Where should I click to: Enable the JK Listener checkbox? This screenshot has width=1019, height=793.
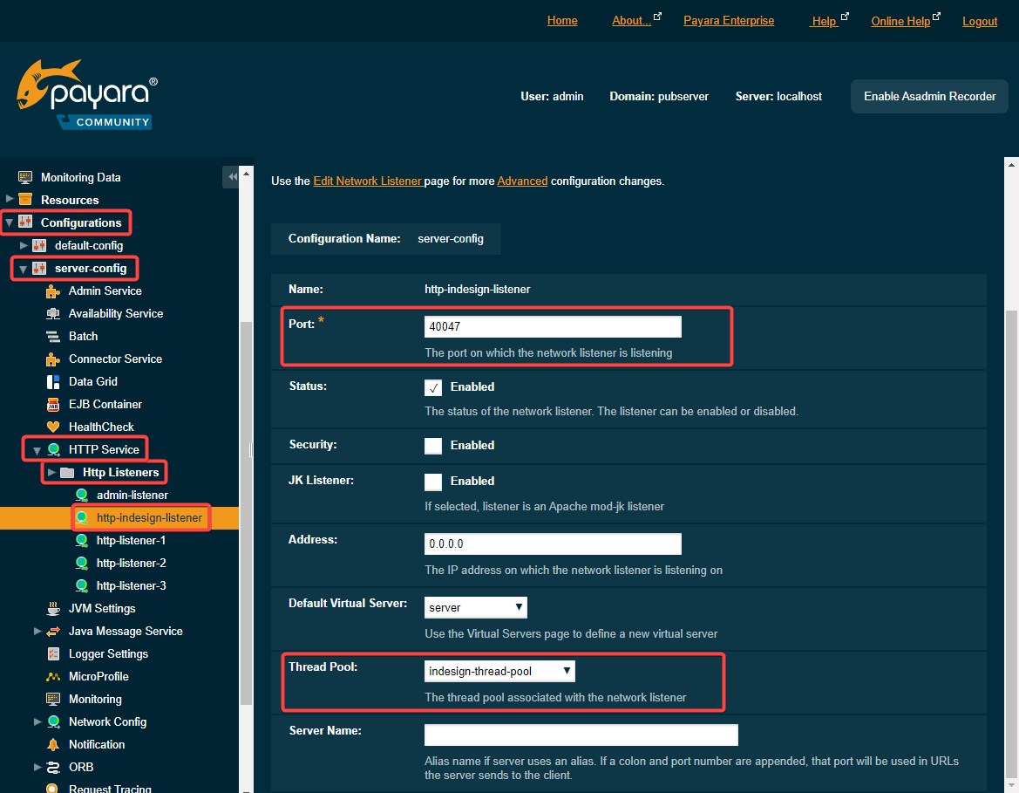point(433,482)
